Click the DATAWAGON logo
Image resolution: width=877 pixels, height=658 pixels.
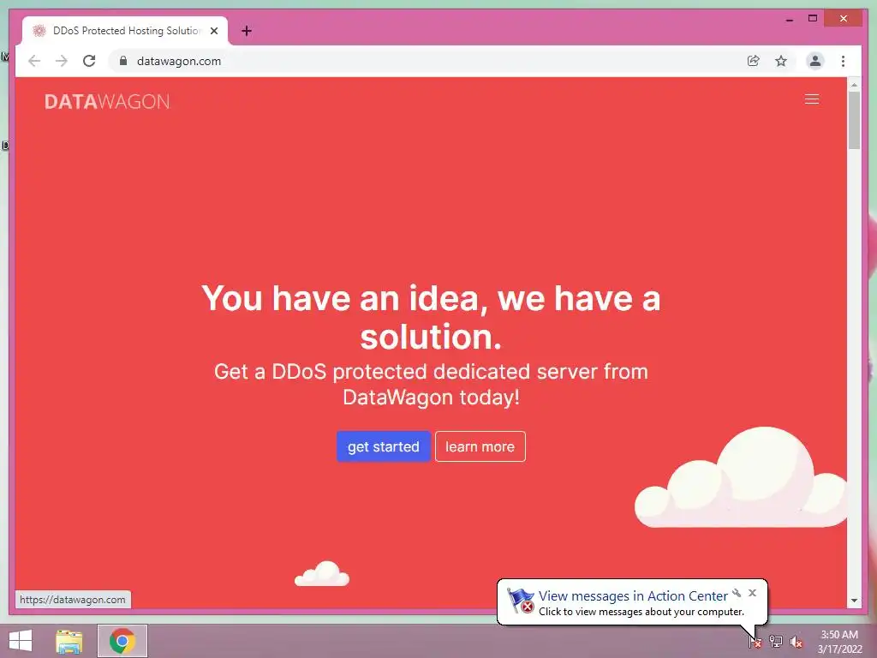tap(107, 101)
